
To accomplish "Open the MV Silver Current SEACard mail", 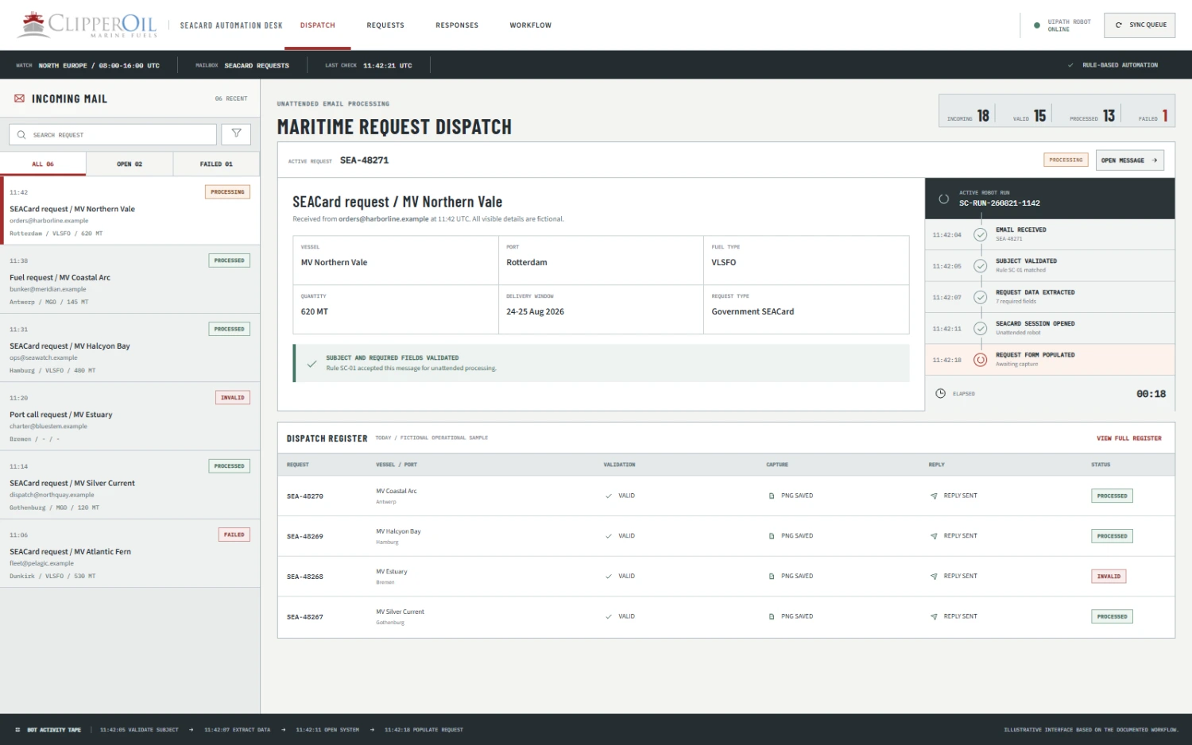I will tap(130, 484).
